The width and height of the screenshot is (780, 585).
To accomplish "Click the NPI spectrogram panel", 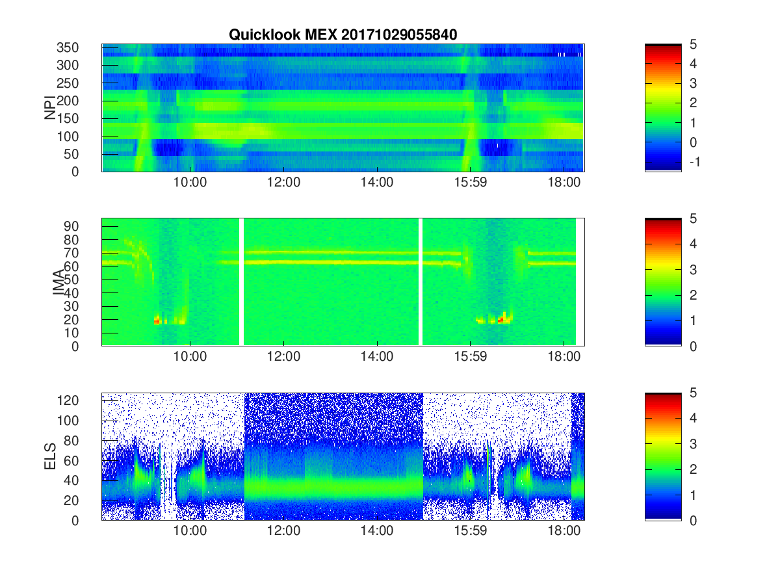I will click(x=343, y=108).
